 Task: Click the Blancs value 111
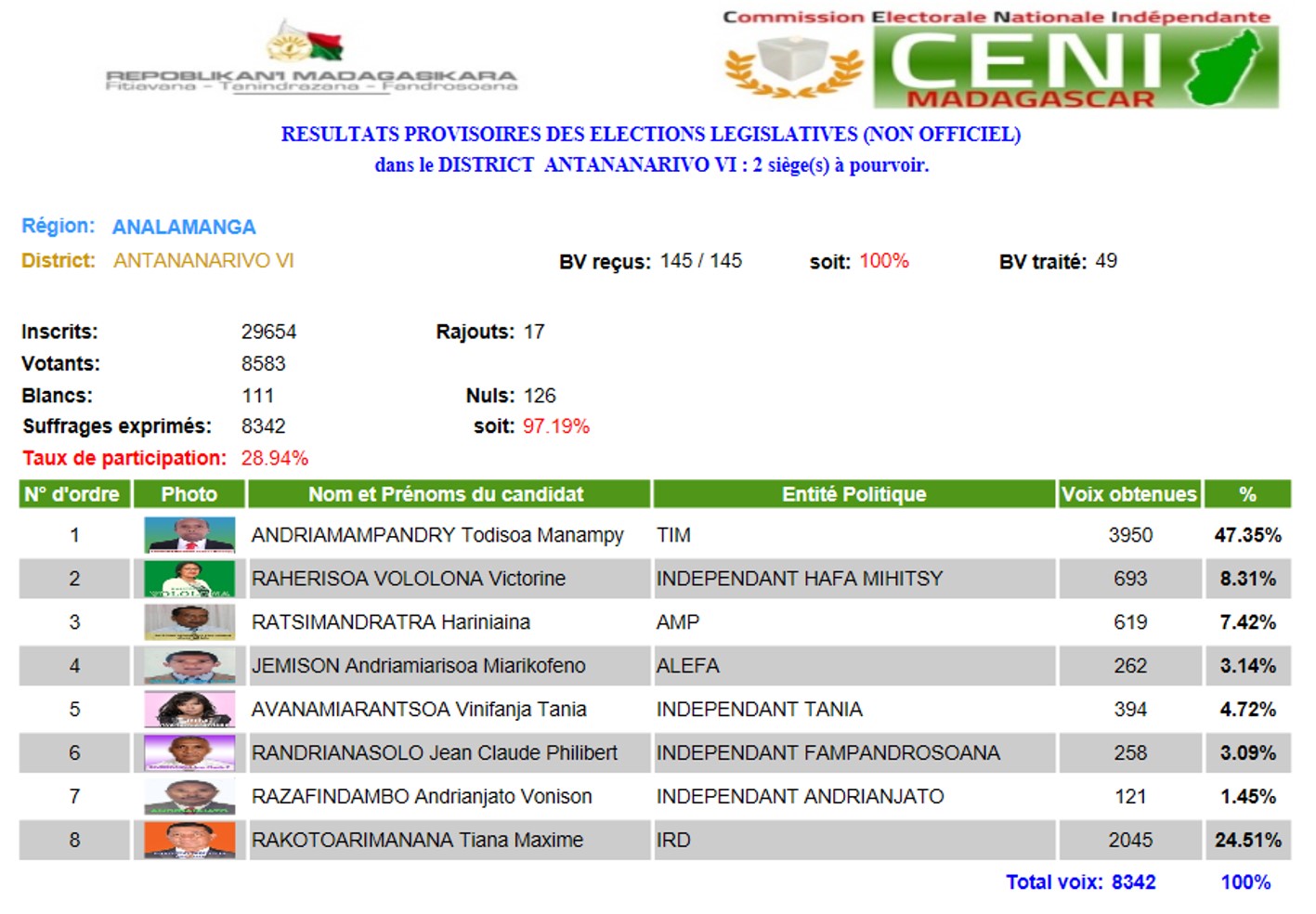258,396
